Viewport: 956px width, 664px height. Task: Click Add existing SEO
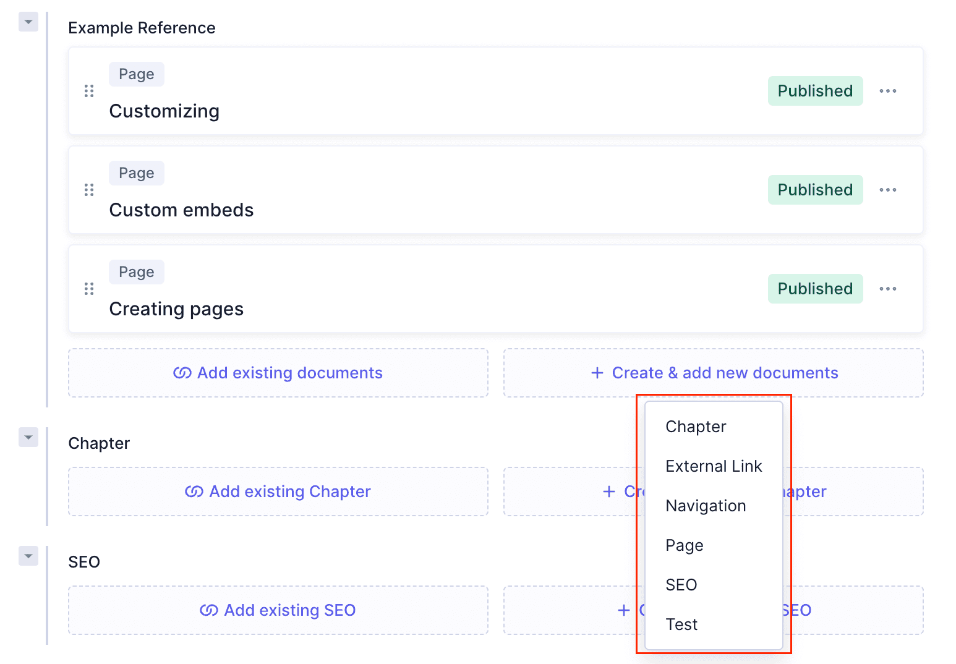pos(278,610)
